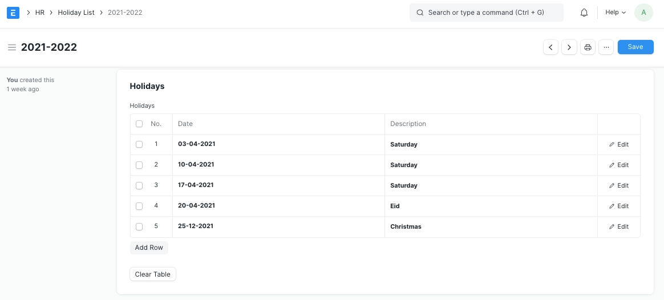Go to next document with right arrow
This screenshot has height=300, width=664.
tap(569, 47)
